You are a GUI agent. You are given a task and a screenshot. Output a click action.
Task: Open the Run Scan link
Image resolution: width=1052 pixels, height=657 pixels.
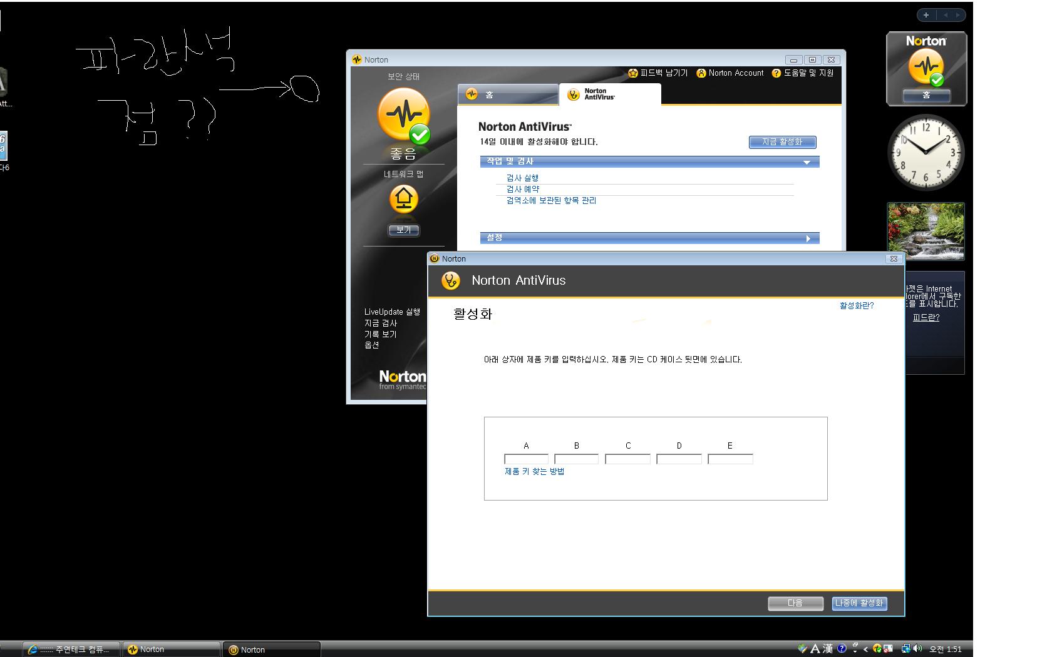pos(522,178)
